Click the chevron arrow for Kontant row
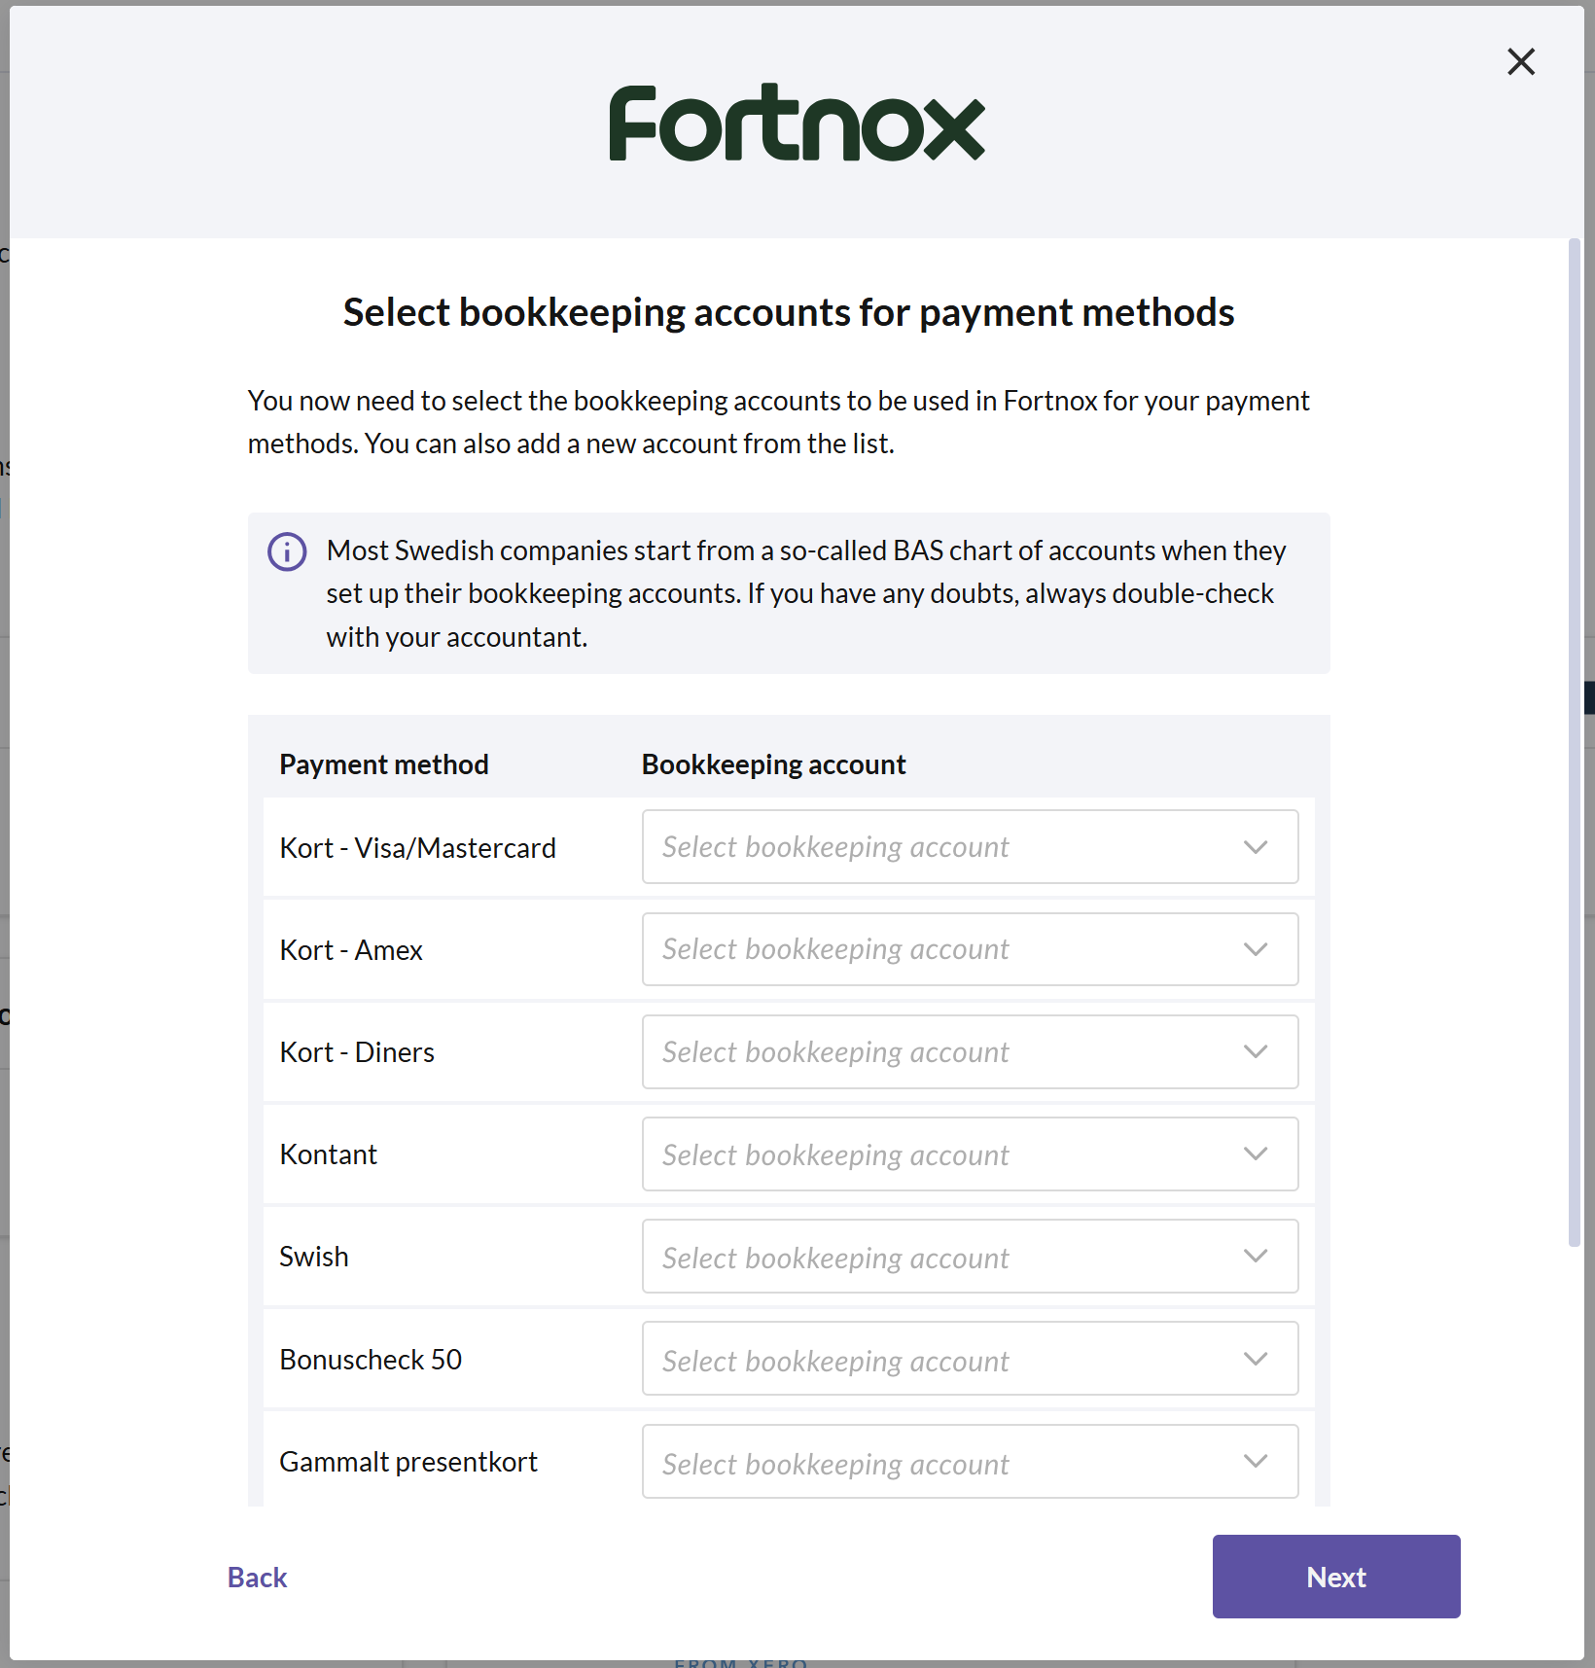Viewport: 1595px width, 1668px height. pyautogui.click(x=1256, y=1153)
